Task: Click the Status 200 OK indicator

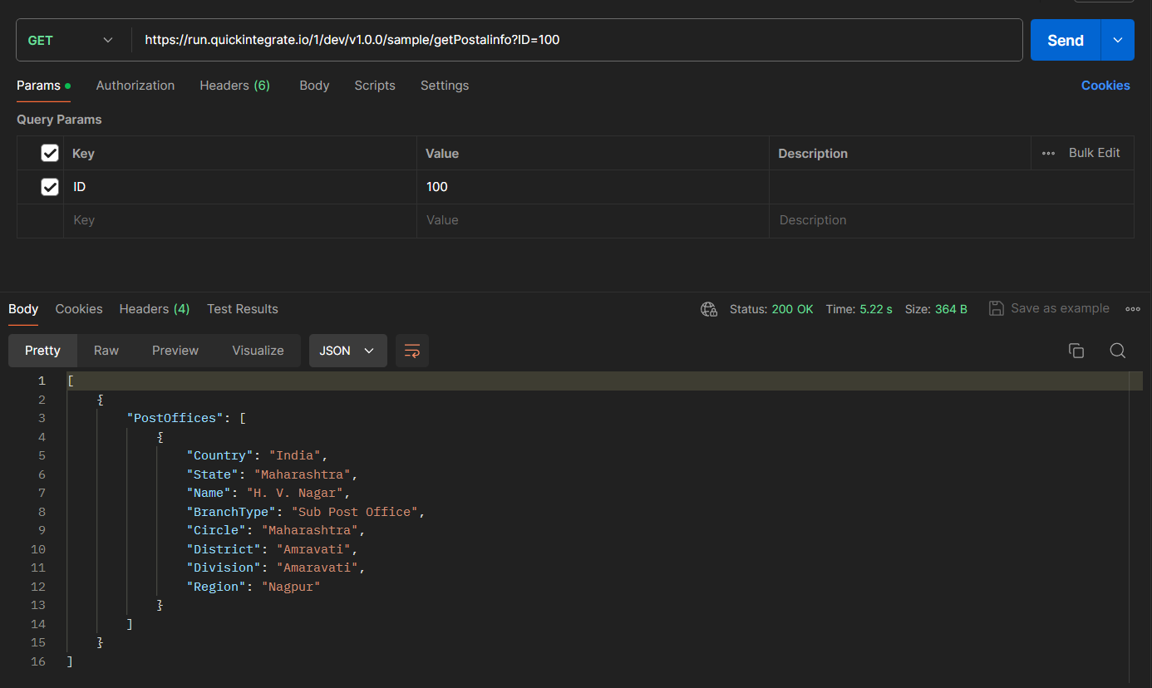Action: click(771, 309)
